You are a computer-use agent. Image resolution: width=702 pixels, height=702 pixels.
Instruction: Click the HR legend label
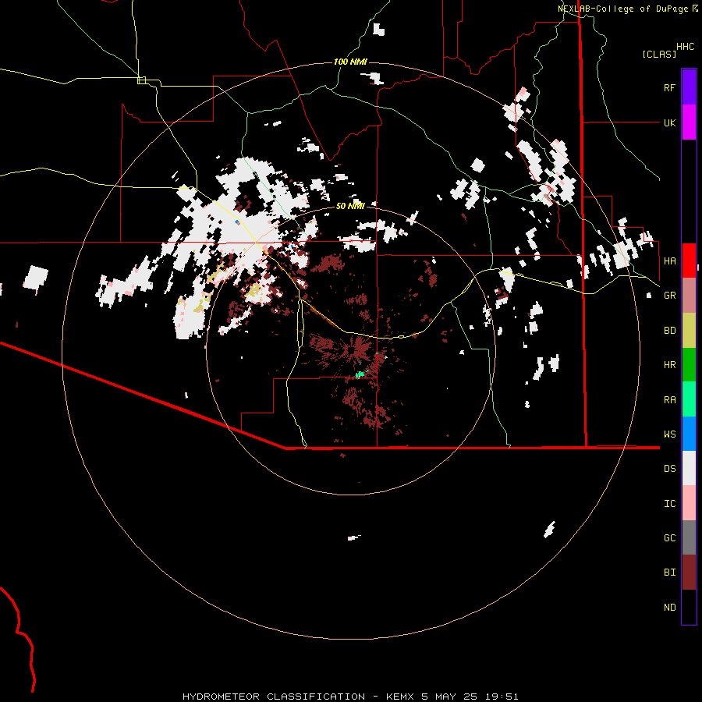click(669, 365)
